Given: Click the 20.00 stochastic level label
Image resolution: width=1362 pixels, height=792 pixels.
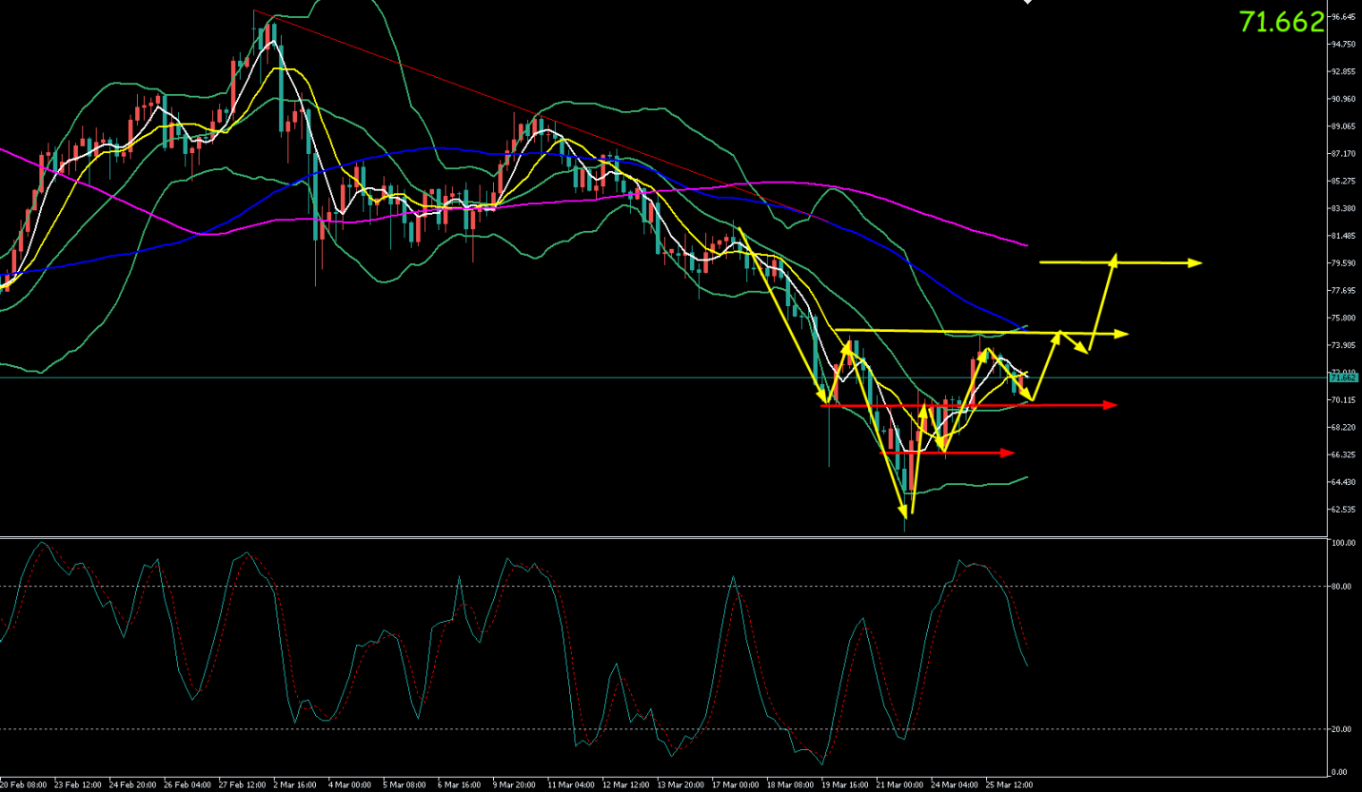Looking at the screenshot, I should click(1342, 729).
